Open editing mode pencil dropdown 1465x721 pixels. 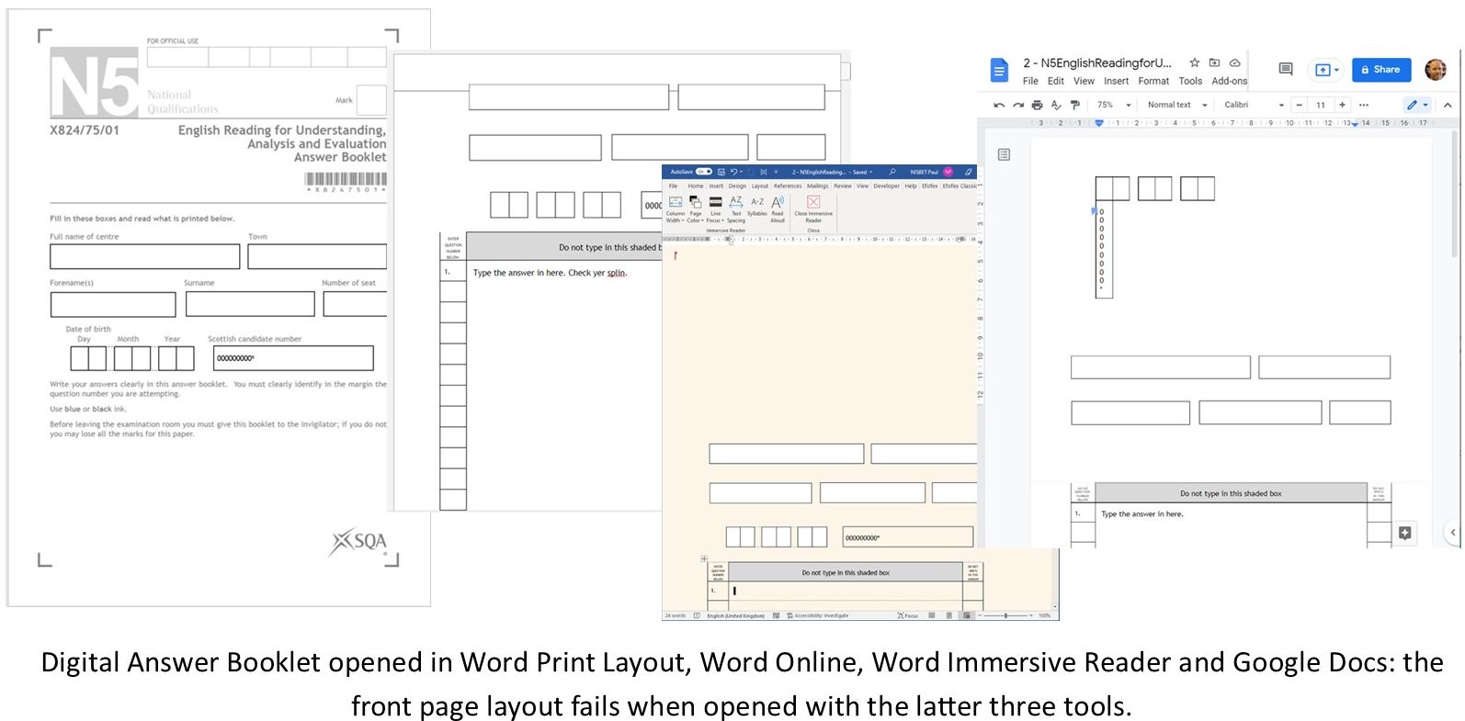(1417, 105)
